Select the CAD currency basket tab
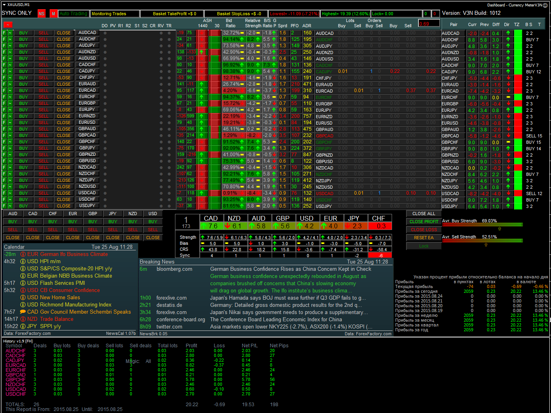Screen dimensions: 551x413 click(33, 214)
